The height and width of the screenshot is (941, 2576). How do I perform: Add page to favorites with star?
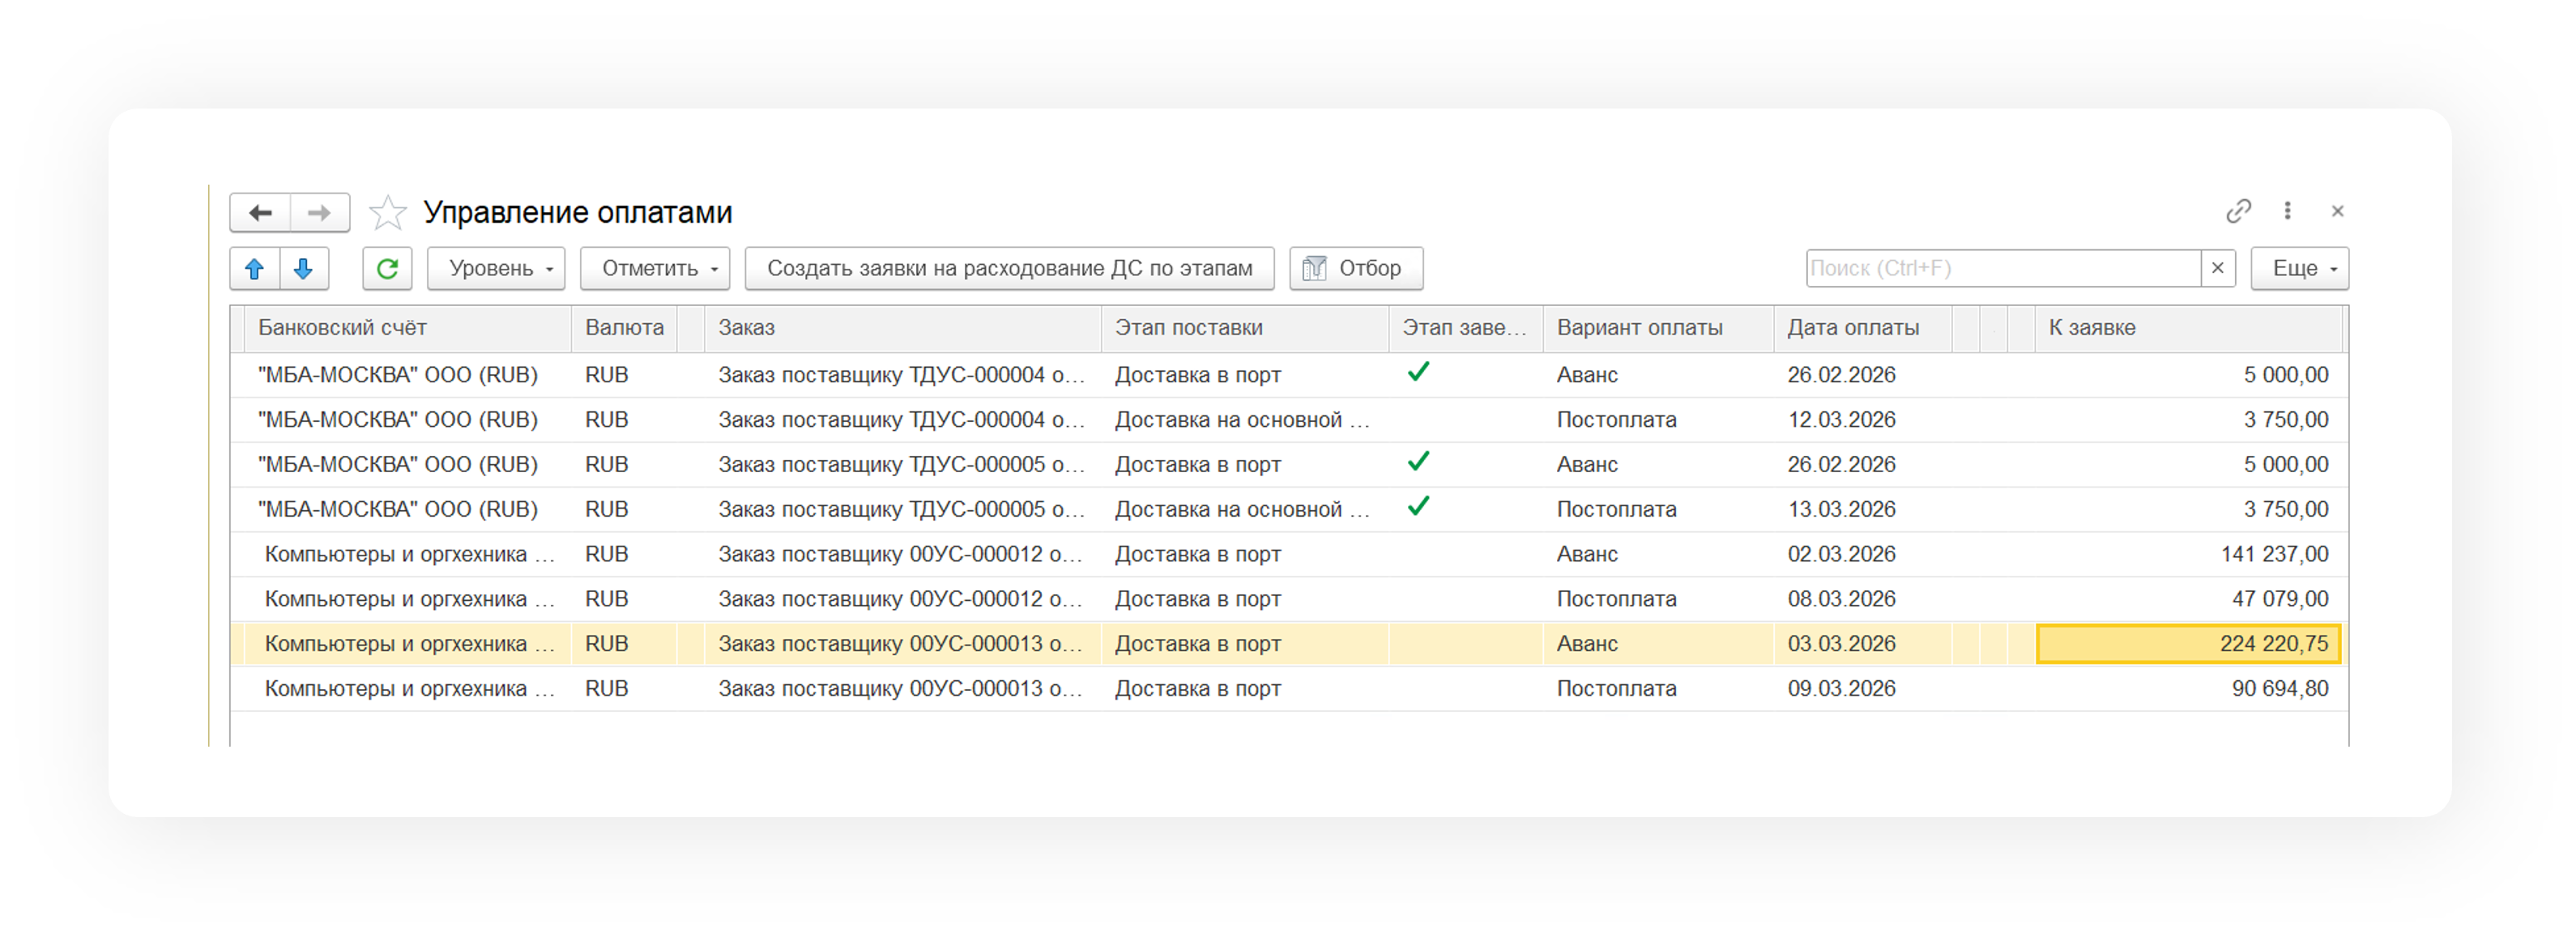coord(387,213)
